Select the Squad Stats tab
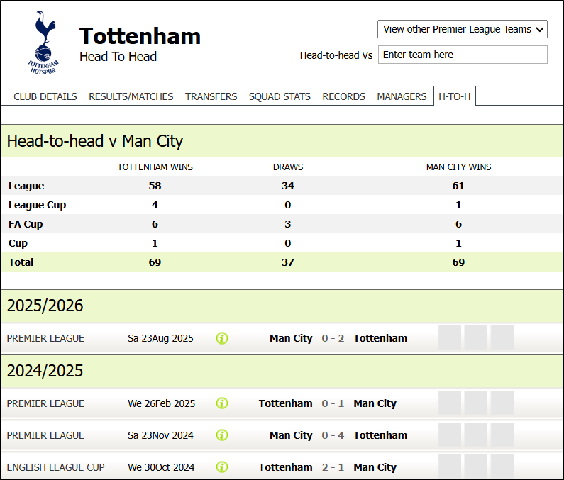 (280, 96)
